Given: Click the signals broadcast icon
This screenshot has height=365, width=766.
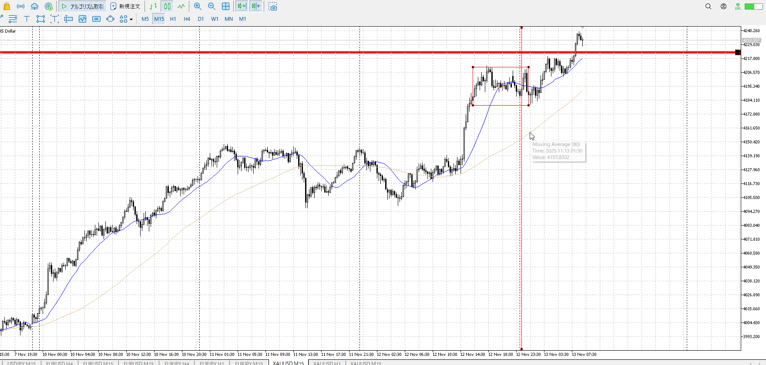Looking at the screenshot, I should click(x=20, y=7).
